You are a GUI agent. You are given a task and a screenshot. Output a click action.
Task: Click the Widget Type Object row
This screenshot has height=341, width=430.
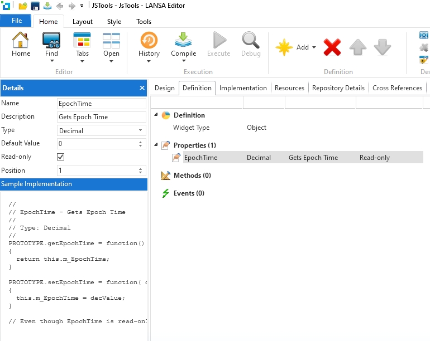pos(219,128)
